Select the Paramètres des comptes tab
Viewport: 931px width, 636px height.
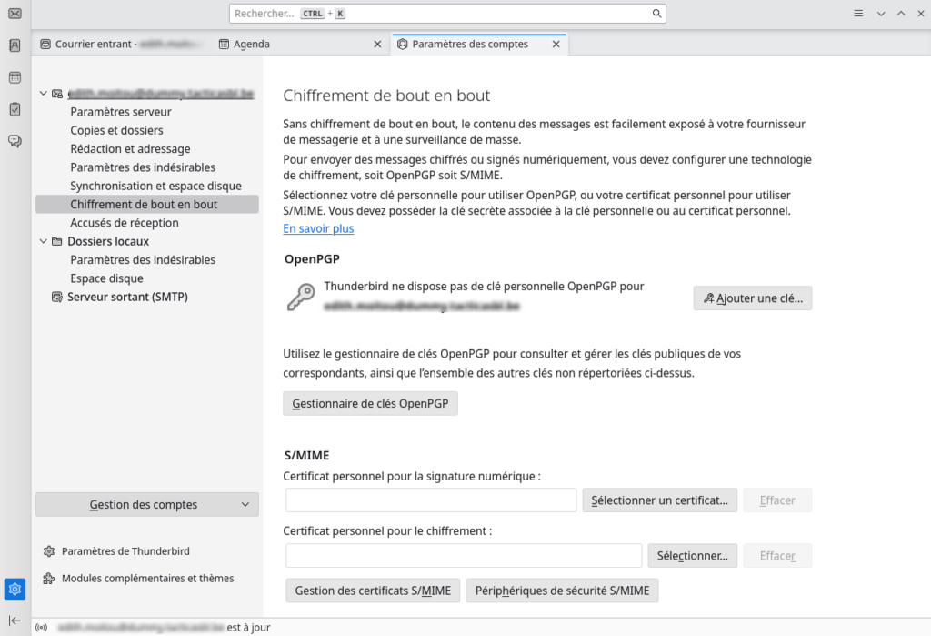point(480,44)
